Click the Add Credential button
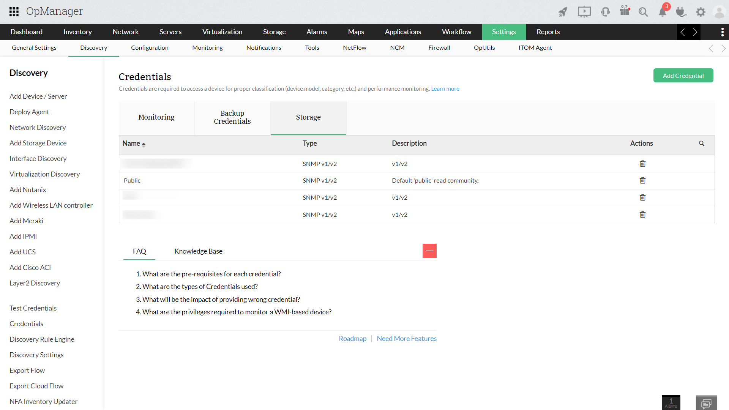The width and height of the screenshot is (729, 410). (683, 76)
